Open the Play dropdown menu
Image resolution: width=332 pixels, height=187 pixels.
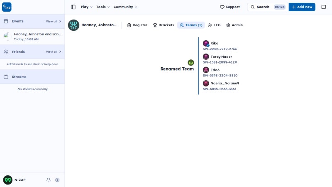(x=87, y=7)
